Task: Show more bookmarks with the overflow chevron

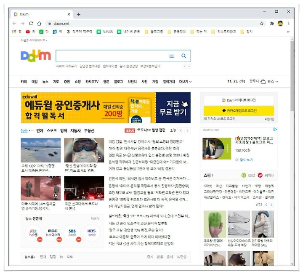Action: 288,32
